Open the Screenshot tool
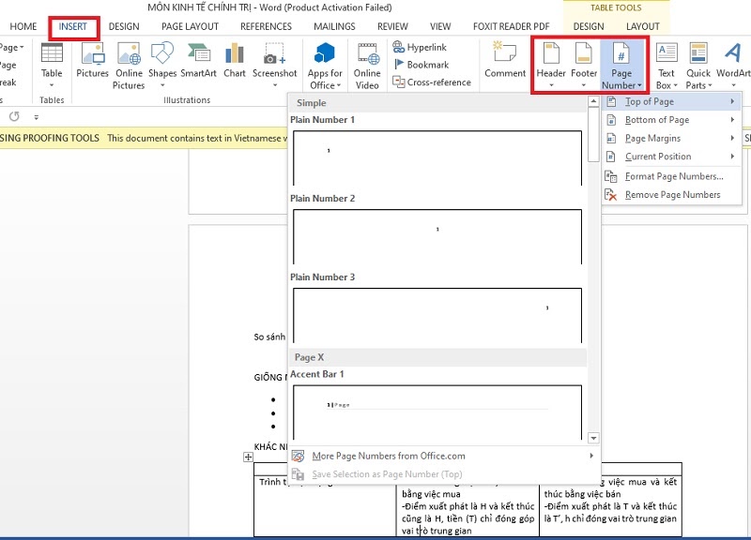This screenshot has height=540, width=751. pyautogui.click(x=274, y=65)
